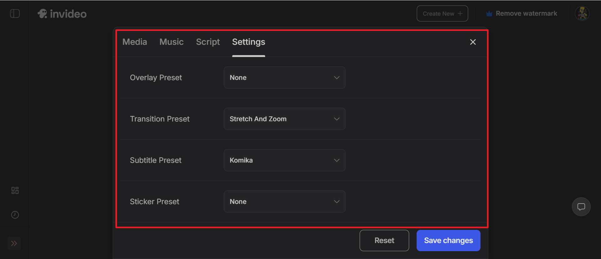Click the crown icon beside Remove watermark
The height and width of the screenshot is (259, 601).
click(x=489, y=14)
